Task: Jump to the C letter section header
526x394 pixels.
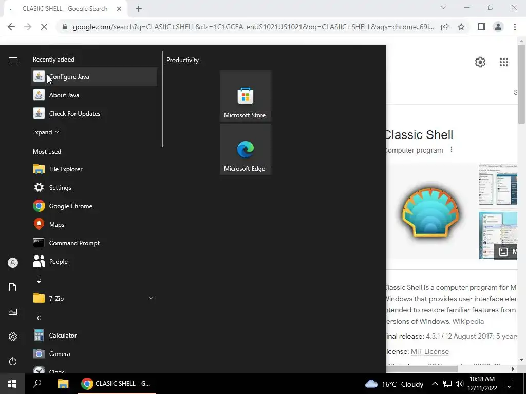Action: (39, 318)
